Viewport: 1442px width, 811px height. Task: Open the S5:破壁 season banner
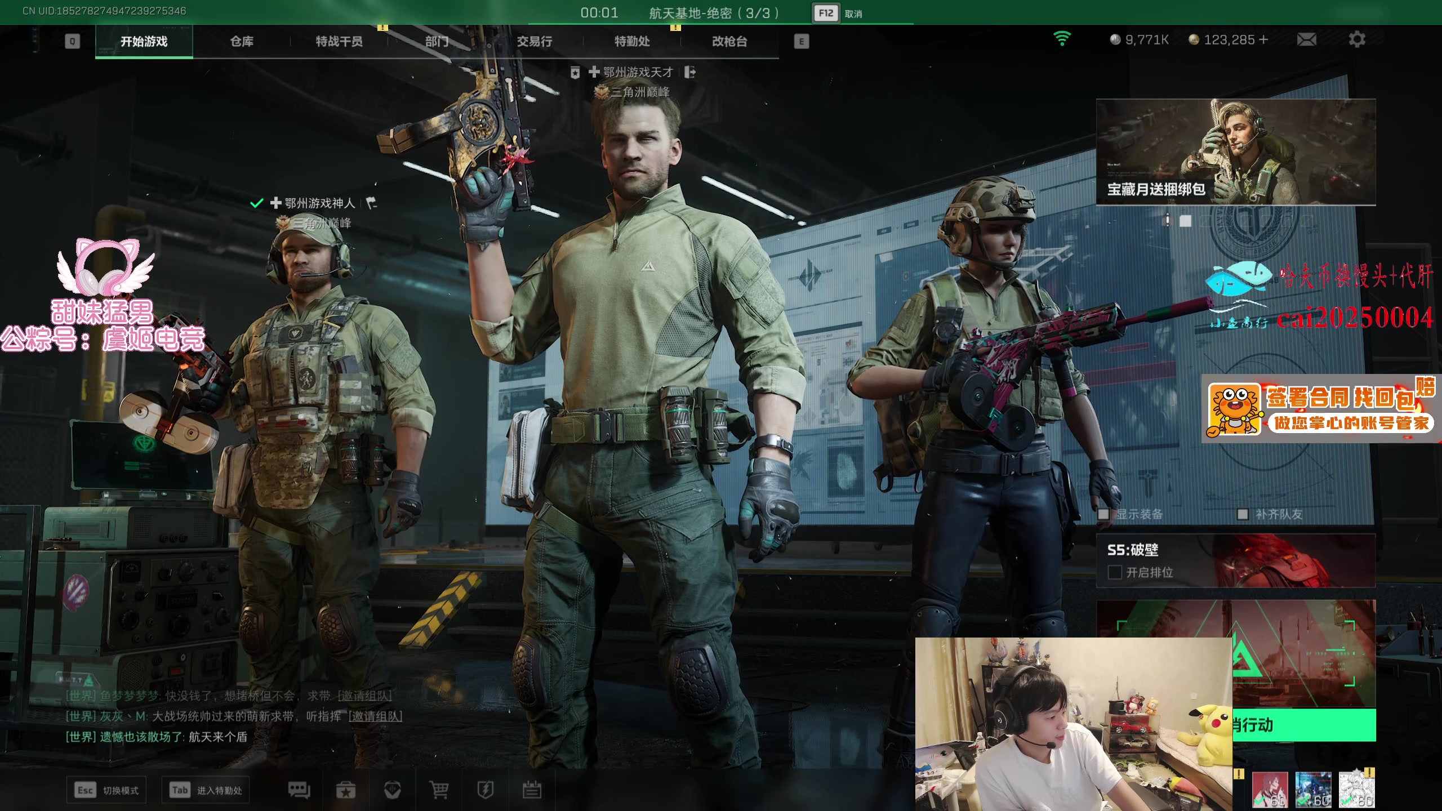pyautogui.click(x=1236, y=561)
